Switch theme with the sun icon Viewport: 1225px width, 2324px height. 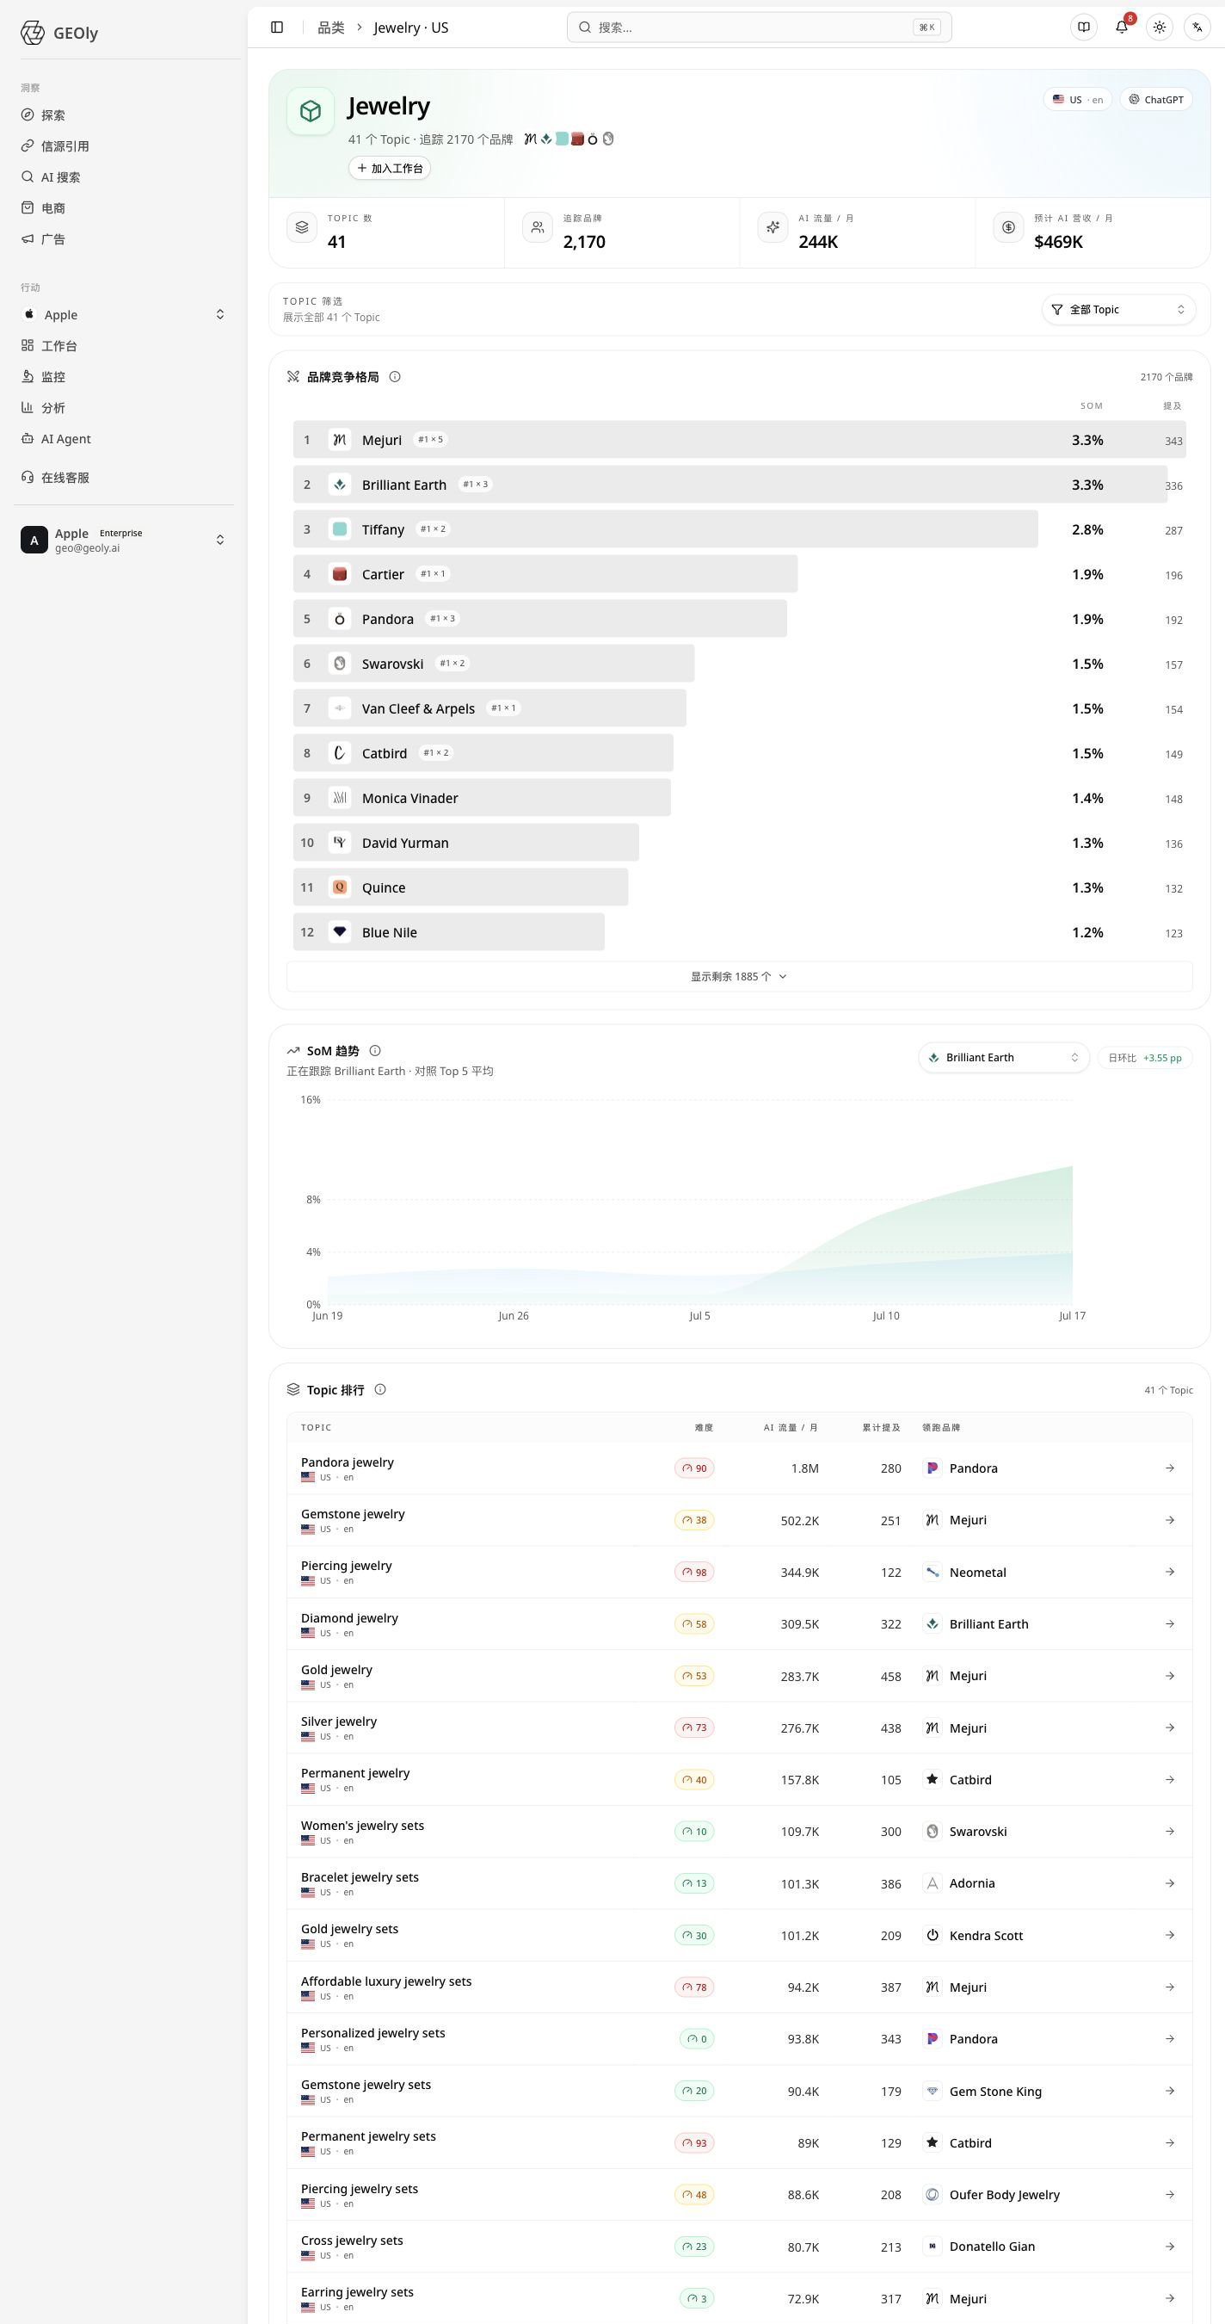pos(1160,27)
